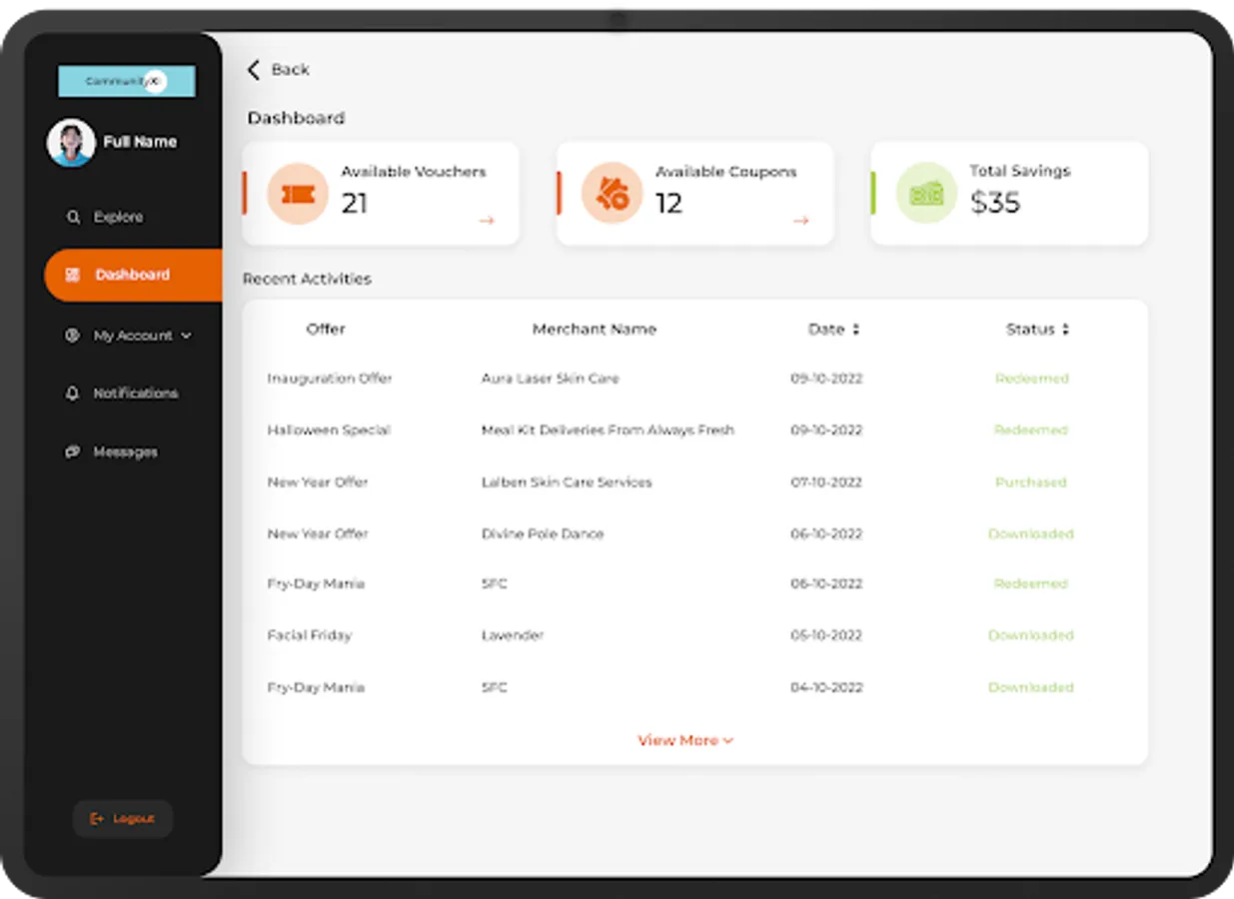Click the Logout exit icon
1234x899 pixels.
(95, 818)
